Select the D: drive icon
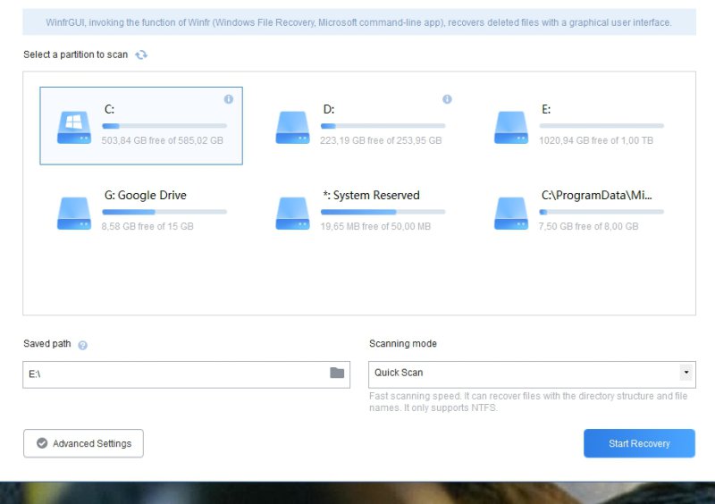 pos(292,127)
